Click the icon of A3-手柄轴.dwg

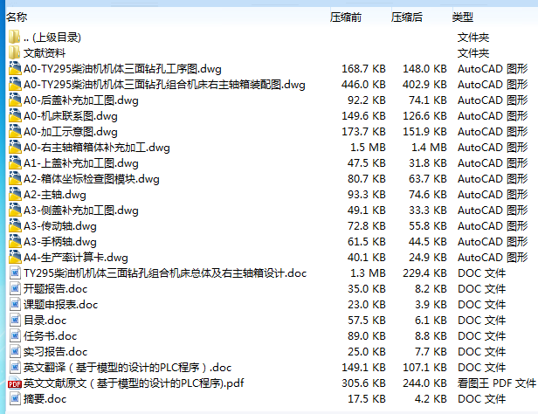tap(15, 241)
